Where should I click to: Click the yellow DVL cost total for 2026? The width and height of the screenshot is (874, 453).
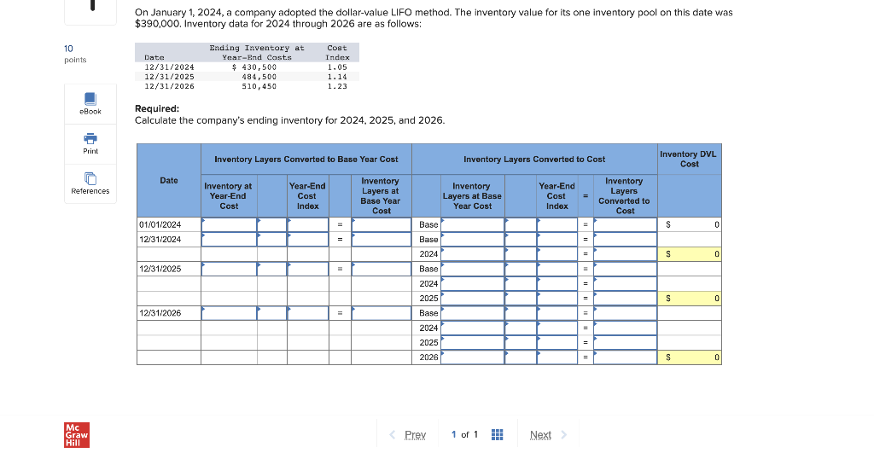[x=690, y=357]
